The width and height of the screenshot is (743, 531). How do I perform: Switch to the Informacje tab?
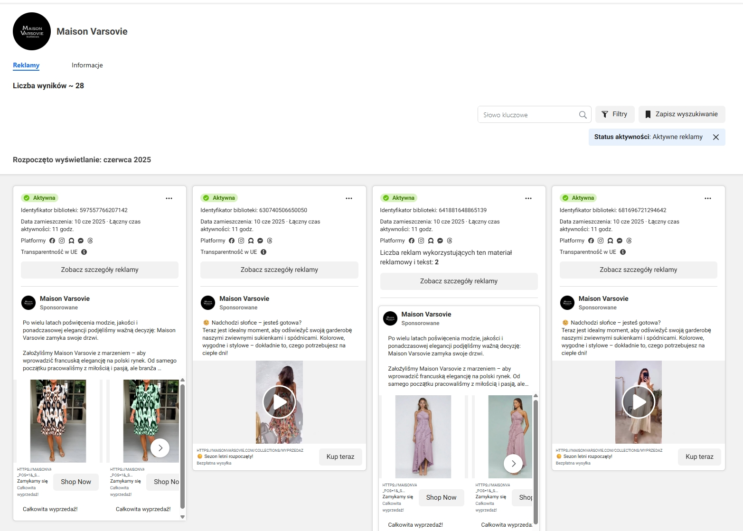tap(87, 65)
